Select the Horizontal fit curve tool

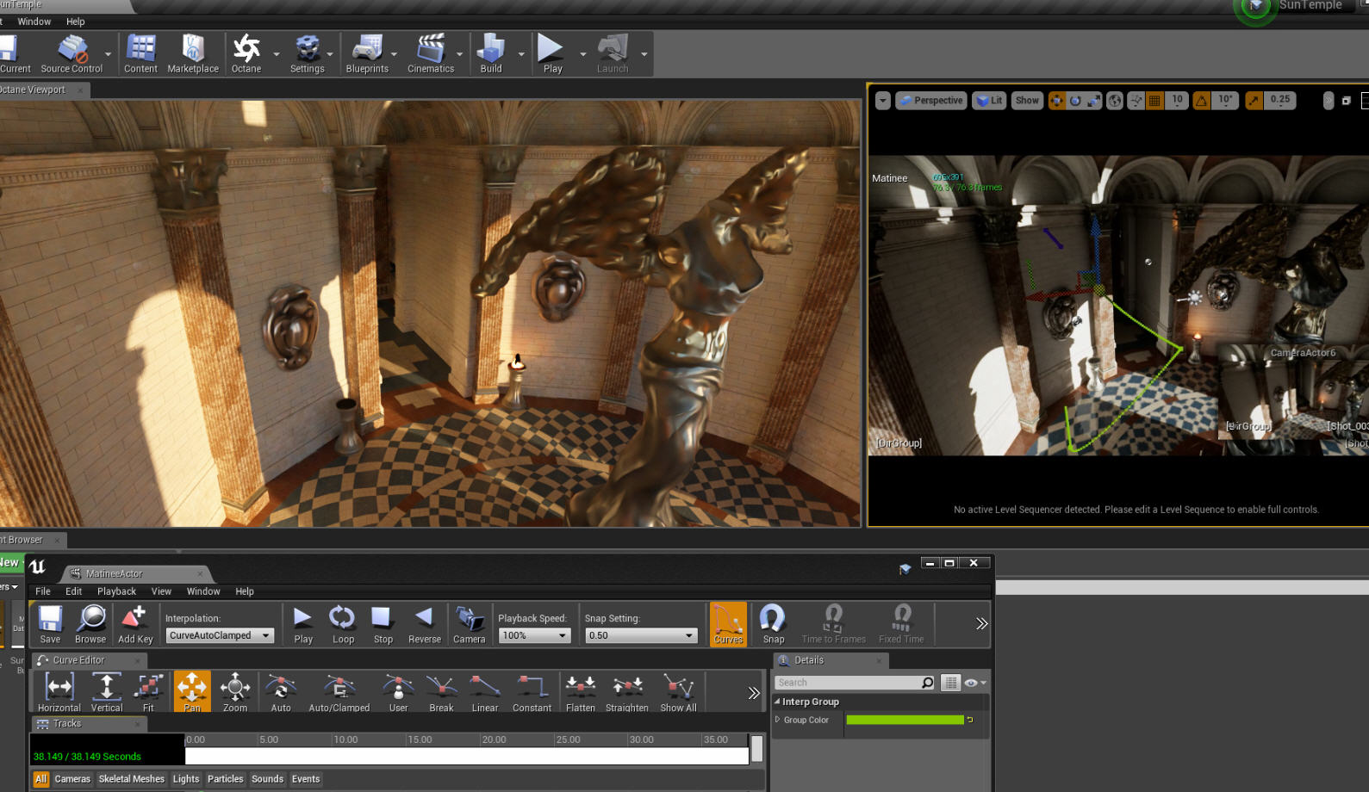(x=59, y=692)
